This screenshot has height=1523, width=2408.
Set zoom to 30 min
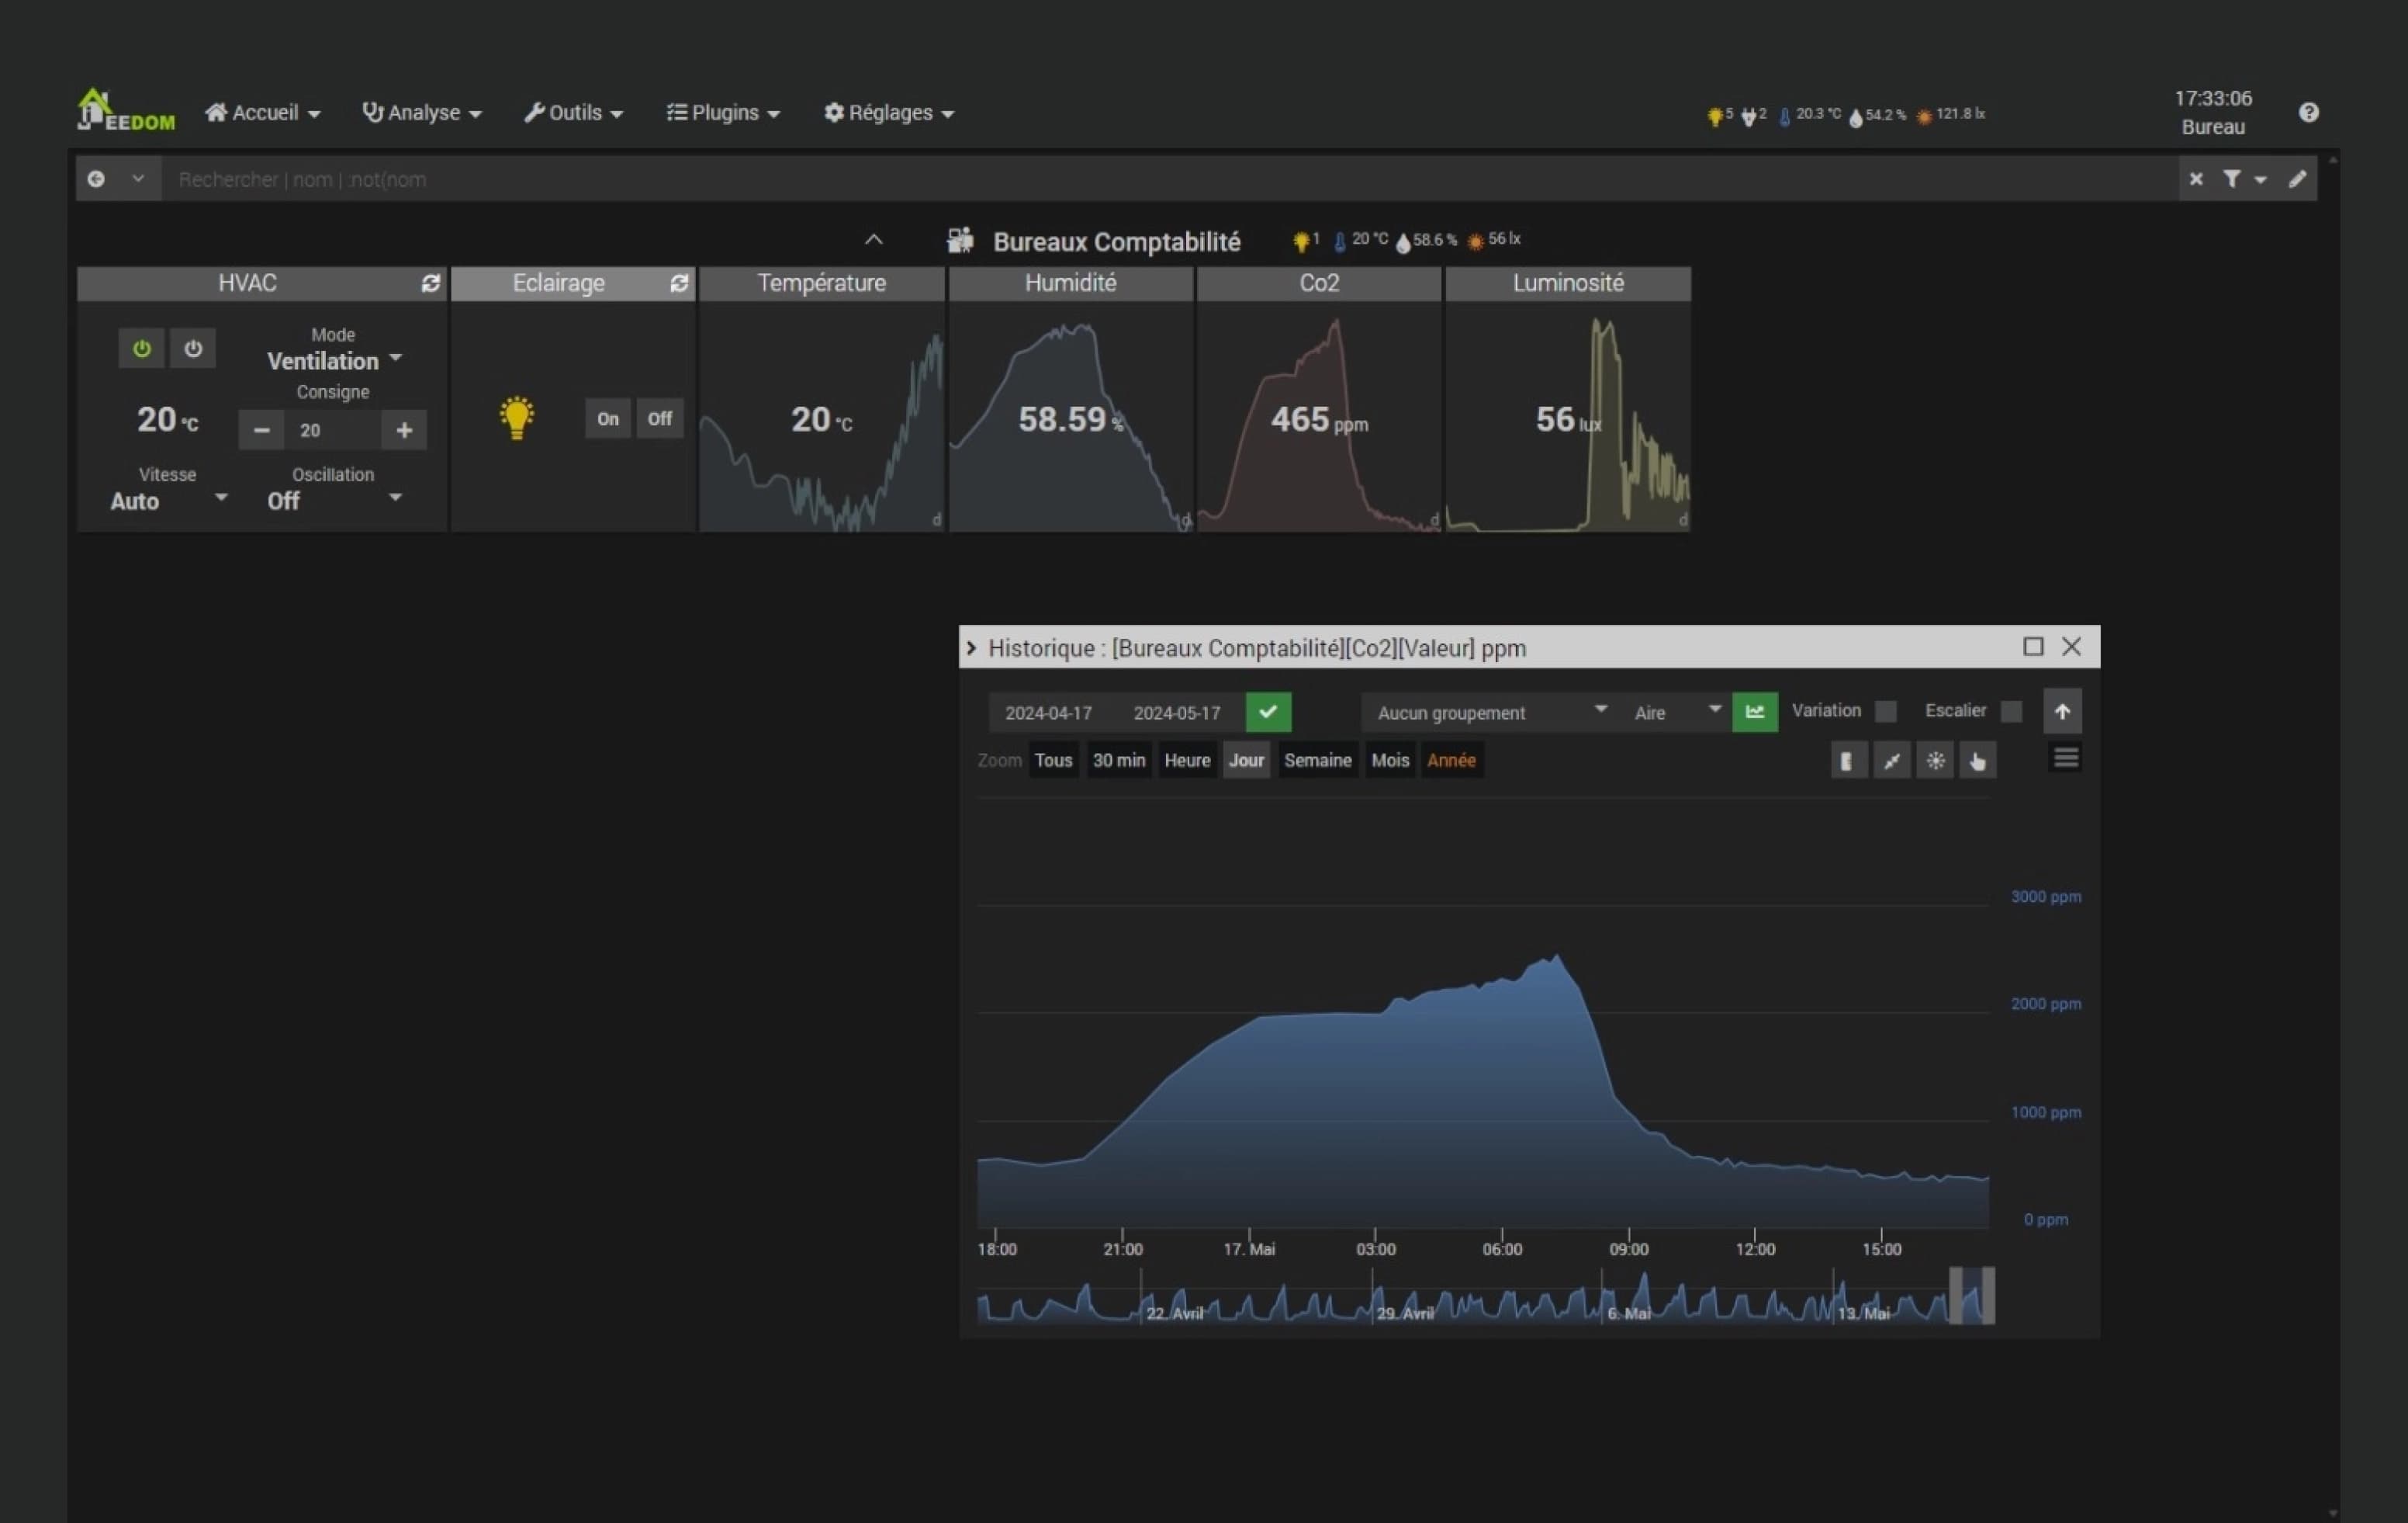pos(1118,759)
